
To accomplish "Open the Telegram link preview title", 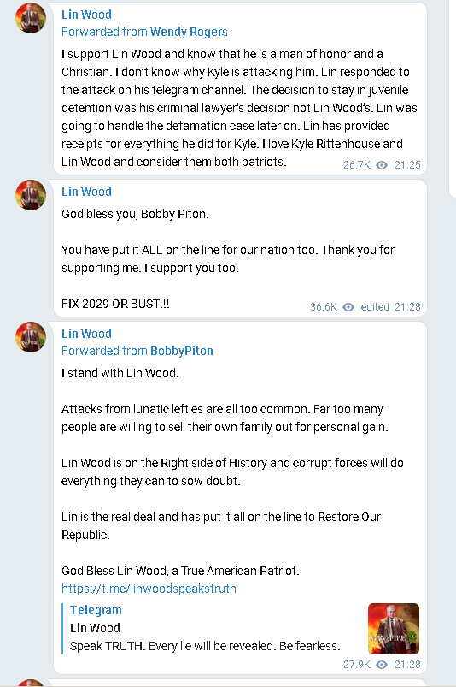I will [x=96, y=610].
